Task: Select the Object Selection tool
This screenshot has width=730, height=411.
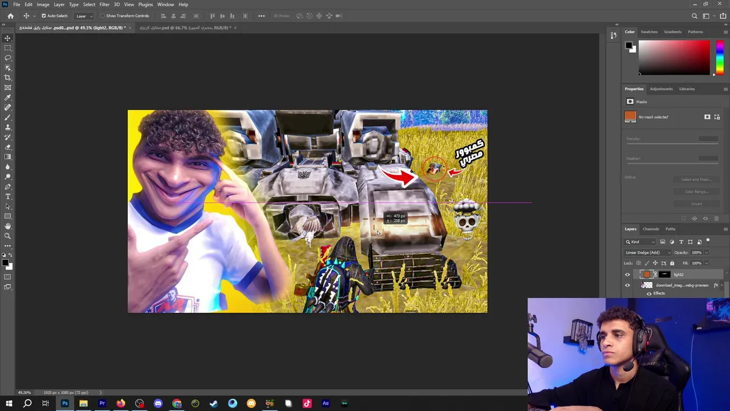Action: 7,67
